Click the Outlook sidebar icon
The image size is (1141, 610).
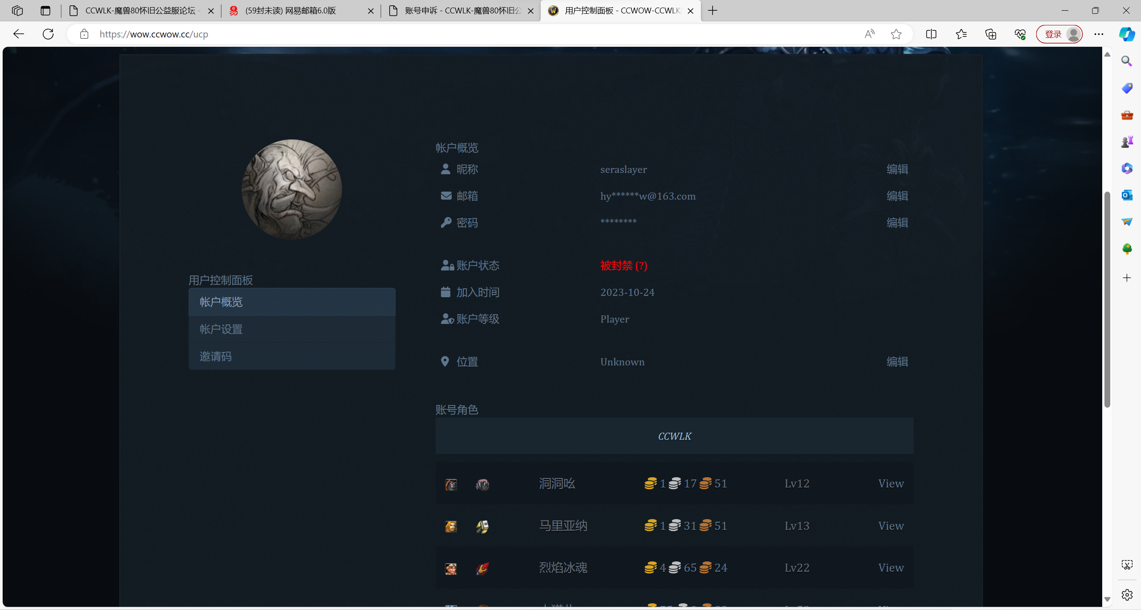coord(1127,195)
